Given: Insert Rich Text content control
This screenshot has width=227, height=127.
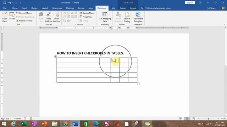Looking at the screenshot, I should [x=65, y=13].
